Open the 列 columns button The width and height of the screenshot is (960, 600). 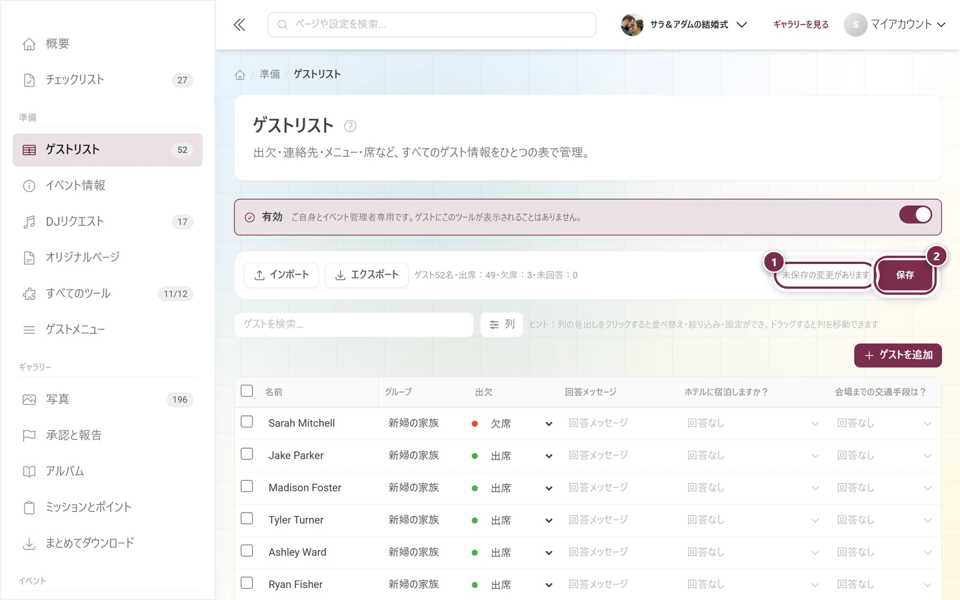coord(501,325)
